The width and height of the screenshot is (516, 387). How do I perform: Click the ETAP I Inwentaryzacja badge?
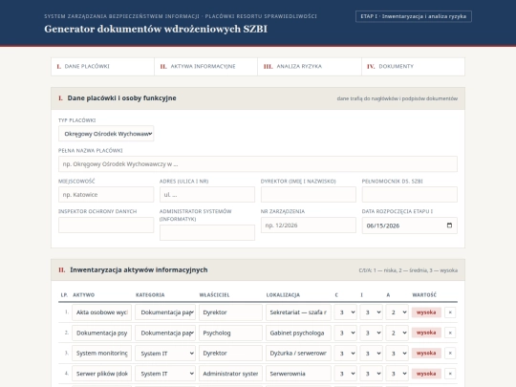[x=414, y=16]
